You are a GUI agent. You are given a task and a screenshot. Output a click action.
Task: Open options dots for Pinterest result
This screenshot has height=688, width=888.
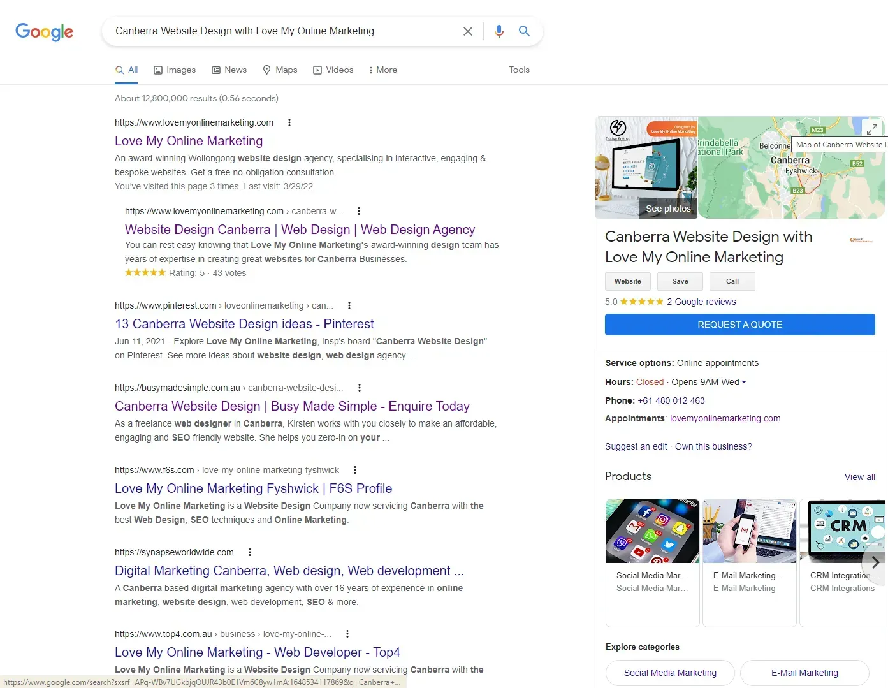[349, 305]
